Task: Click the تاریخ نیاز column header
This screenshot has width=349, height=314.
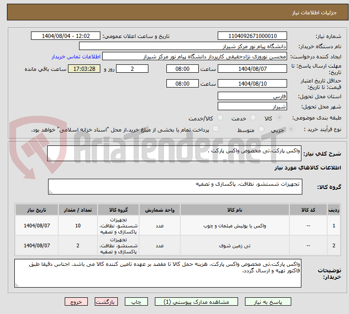Action: [x=37, y=210]
